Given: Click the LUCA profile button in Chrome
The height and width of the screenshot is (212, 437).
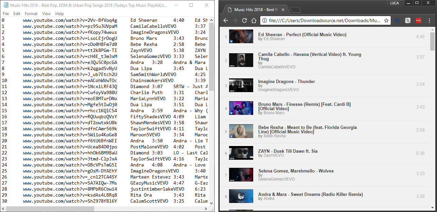Looking at the screenshot, I should click(395, 3).
